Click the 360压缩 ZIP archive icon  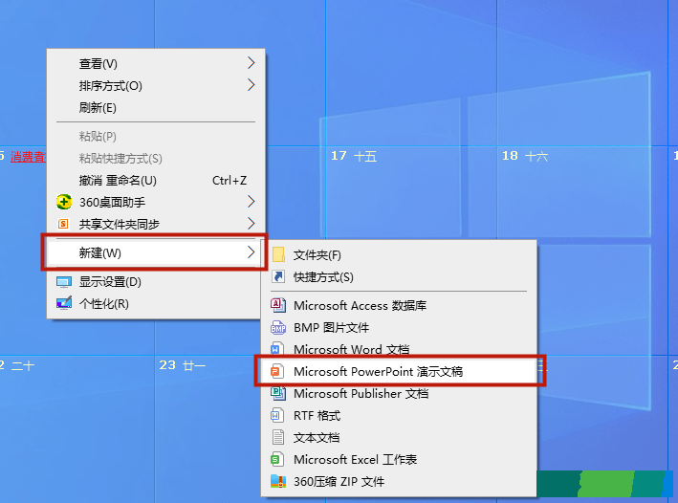pos(278,481)
